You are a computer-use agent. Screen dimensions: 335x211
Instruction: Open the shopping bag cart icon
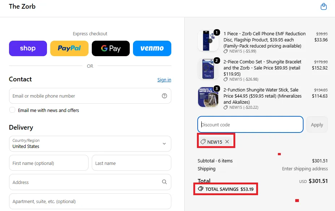[323, 6]
